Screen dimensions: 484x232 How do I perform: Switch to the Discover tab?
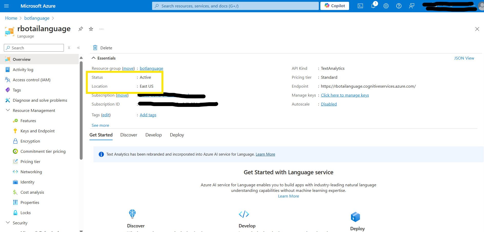coord(129,135)
